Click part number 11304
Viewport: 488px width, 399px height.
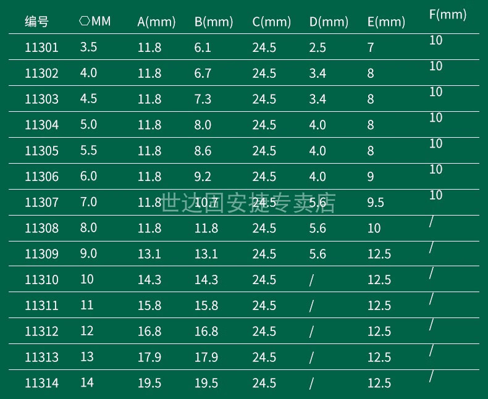coord(42,125)
